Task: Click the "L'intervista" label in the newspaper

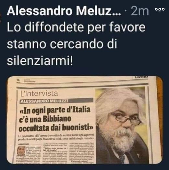Action: point(39,93)
